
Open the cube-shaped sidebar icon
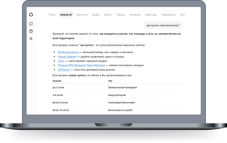pos(31,31)
